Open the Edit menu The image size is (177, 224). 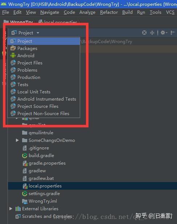coord(17,12)
